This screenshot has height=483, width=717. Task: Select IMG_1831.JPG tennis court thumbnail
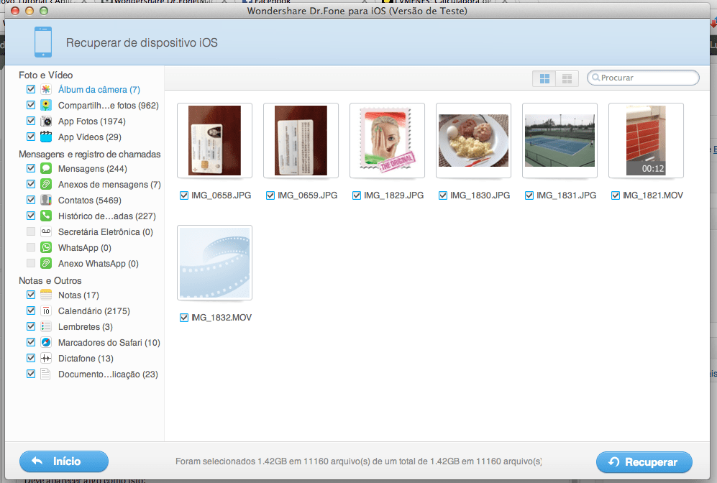click(x=560, y=140)
